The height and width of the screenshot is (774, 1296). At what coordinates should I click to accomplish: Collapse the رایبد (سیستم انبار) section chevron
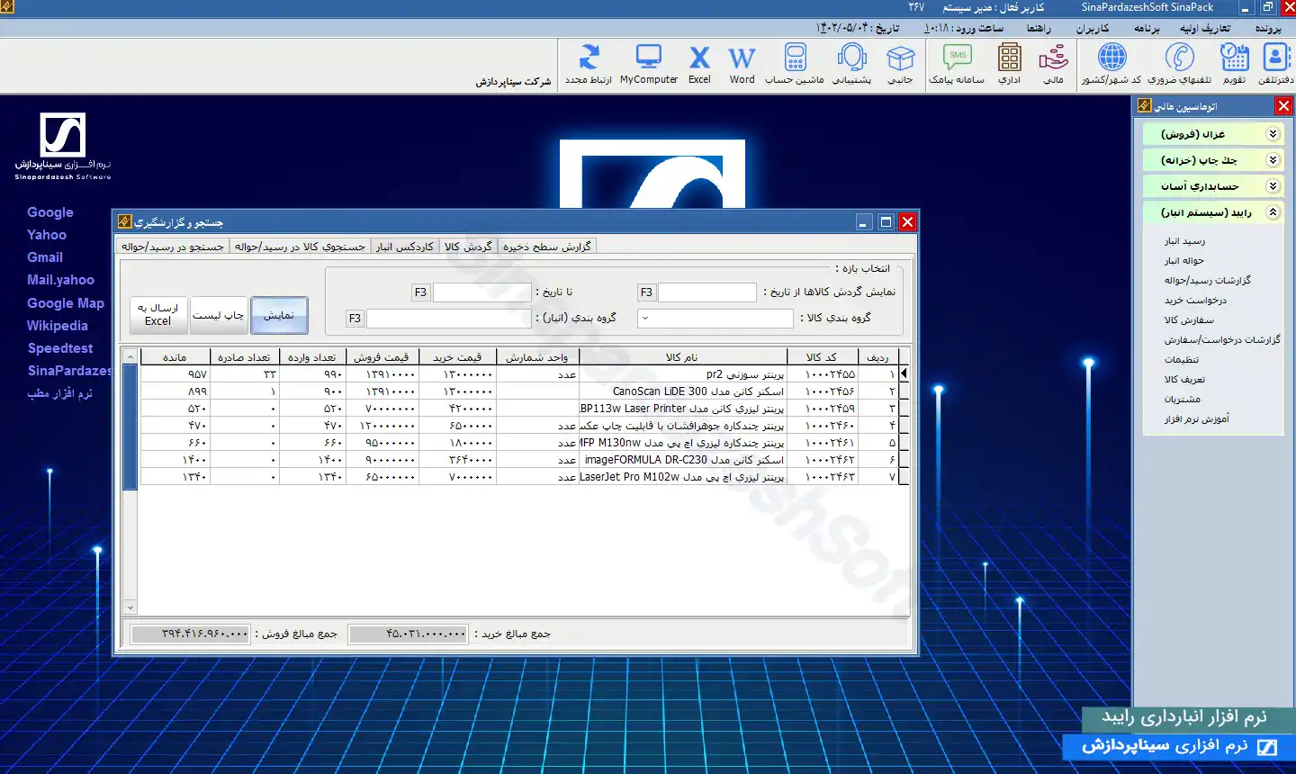pyautogui.click(x=1273, y=212)
